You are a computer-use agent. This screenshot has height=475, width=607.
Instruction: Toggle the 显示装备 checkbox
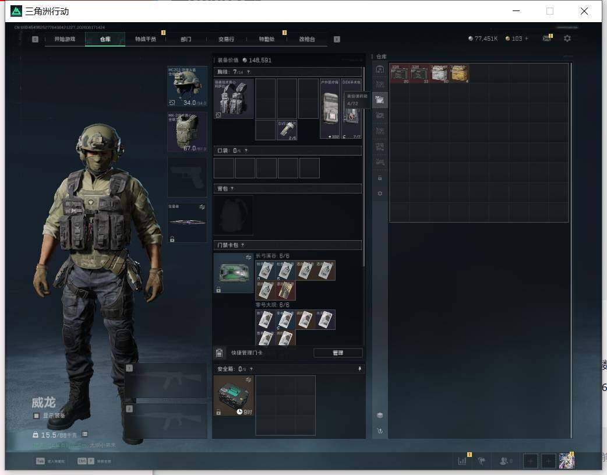[36, 416]
